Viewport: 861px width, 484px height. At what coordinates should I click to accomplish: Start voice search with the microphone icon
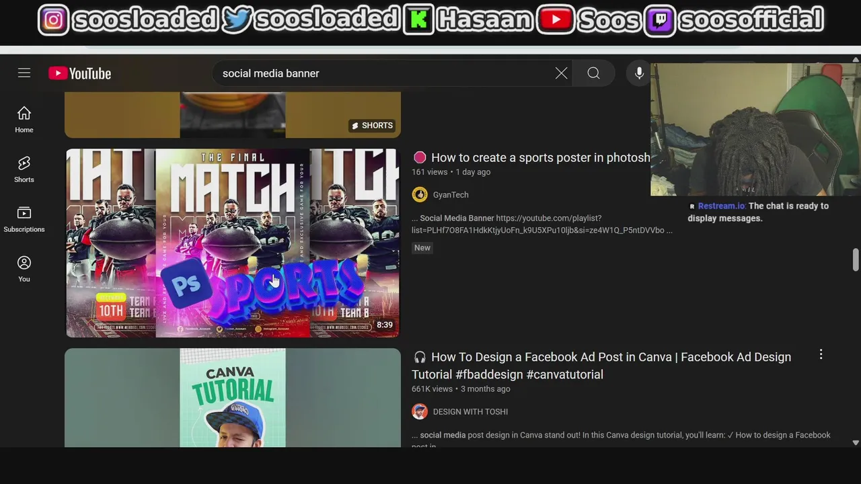coord(639,73)
